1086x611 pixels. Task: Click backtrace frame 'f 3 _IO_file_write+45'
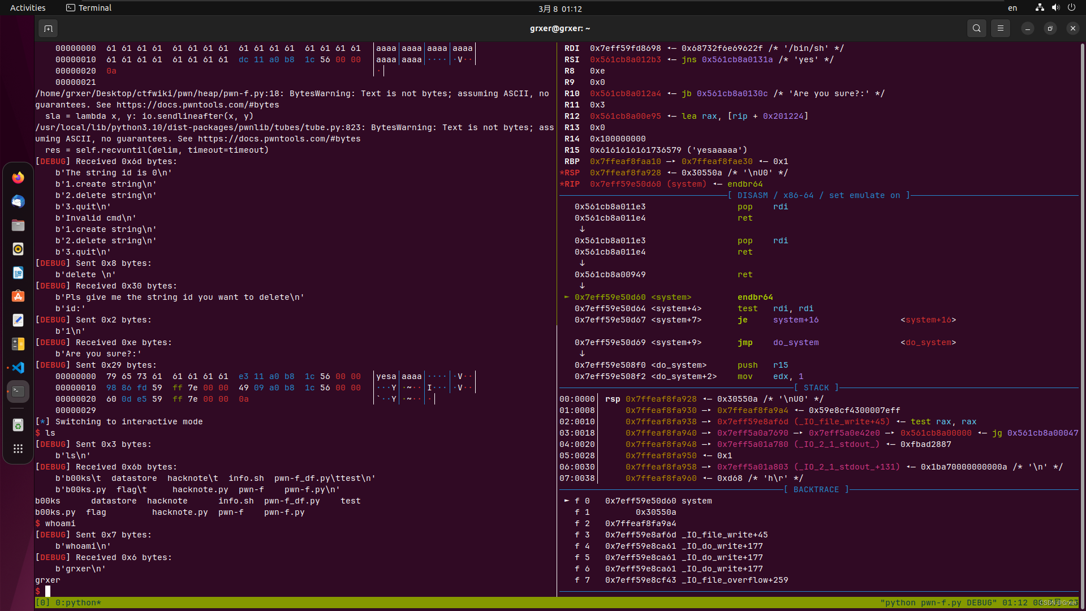pos(671,535)
